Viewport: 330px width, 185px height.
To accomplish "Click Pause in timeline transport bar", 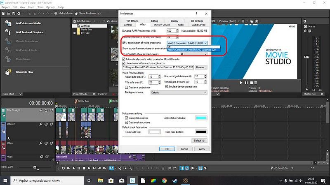I will 79,168.
